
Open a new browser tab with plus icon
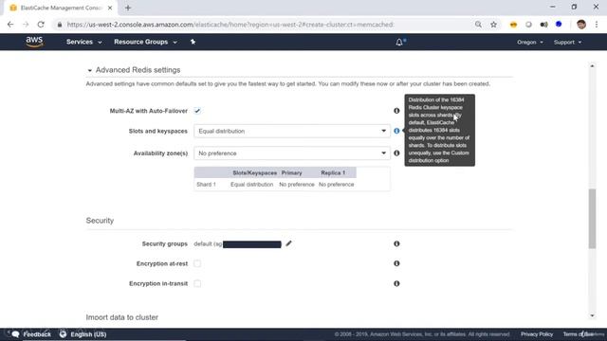(128, 8)
